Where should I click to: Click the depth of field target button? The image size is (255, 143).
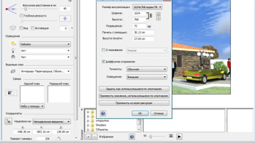[65, 18]
